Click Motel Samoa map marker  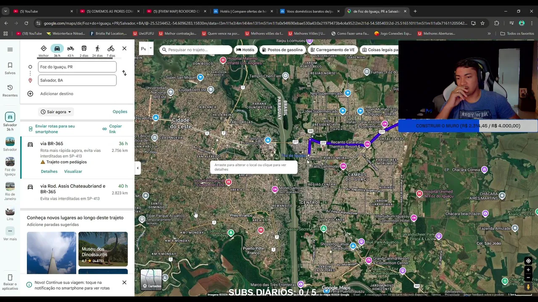(x=275, y=189)
